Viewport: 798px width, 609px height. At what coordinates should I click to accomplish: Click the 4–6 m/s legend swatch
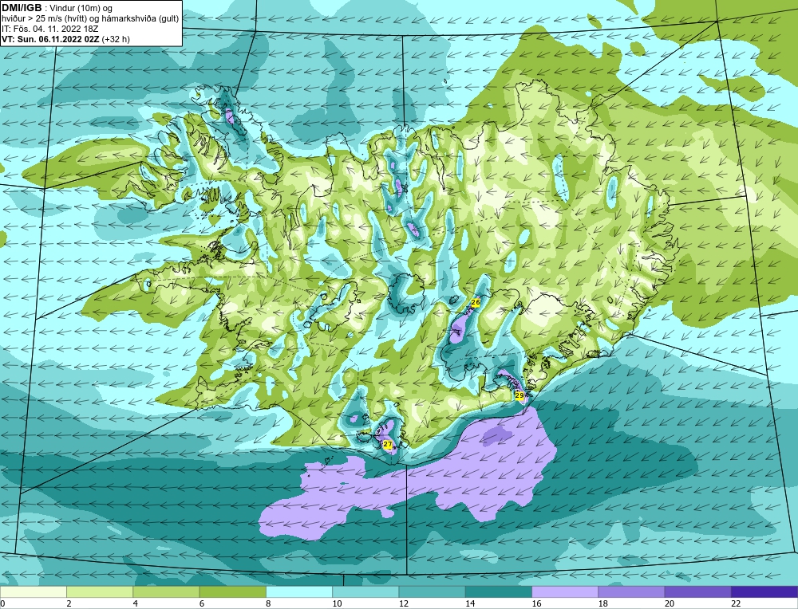pyautogui.click(x=167, y=591)
